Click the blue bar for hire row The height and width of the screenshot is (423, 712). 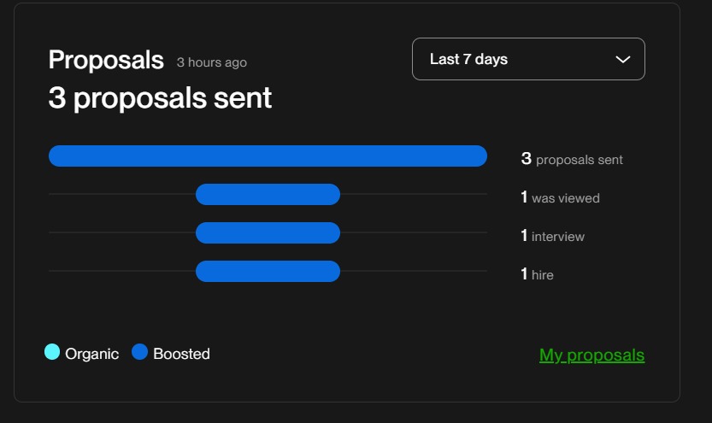tap(268, 272)
